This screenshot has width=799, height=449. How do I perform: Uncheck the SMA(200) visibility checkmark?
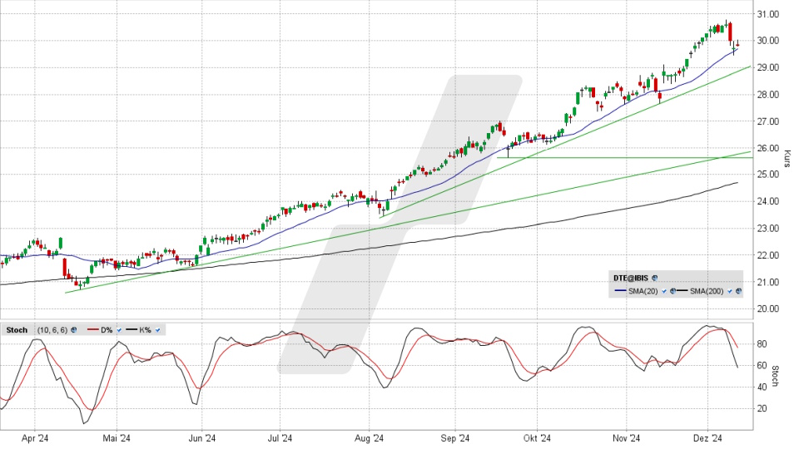(x=730, y=291)
